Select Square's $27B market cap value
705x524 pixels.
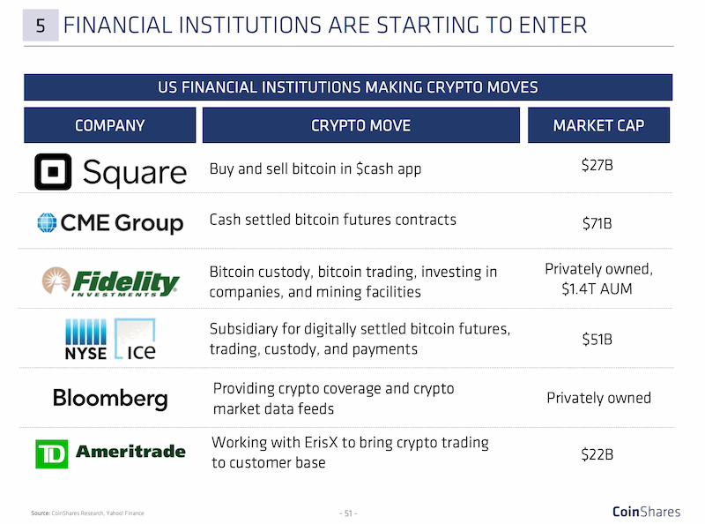tap(597, 165)
